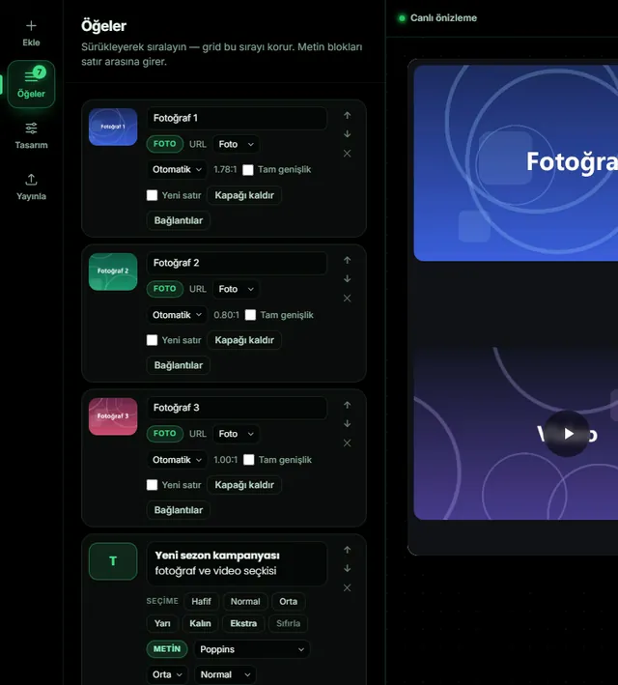
Task: Remove Fotoğraf 1 with the X icon
Action: [348, 154]
